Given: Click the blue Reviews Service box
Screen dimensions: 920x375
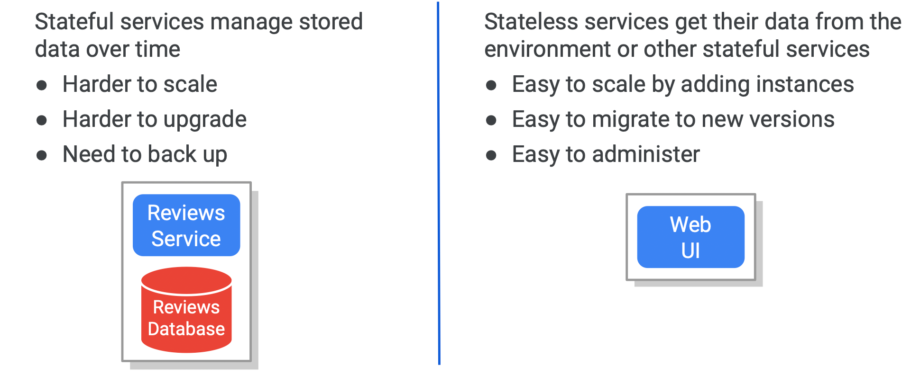Looking at the screenshot, I should tap(186, 225).
